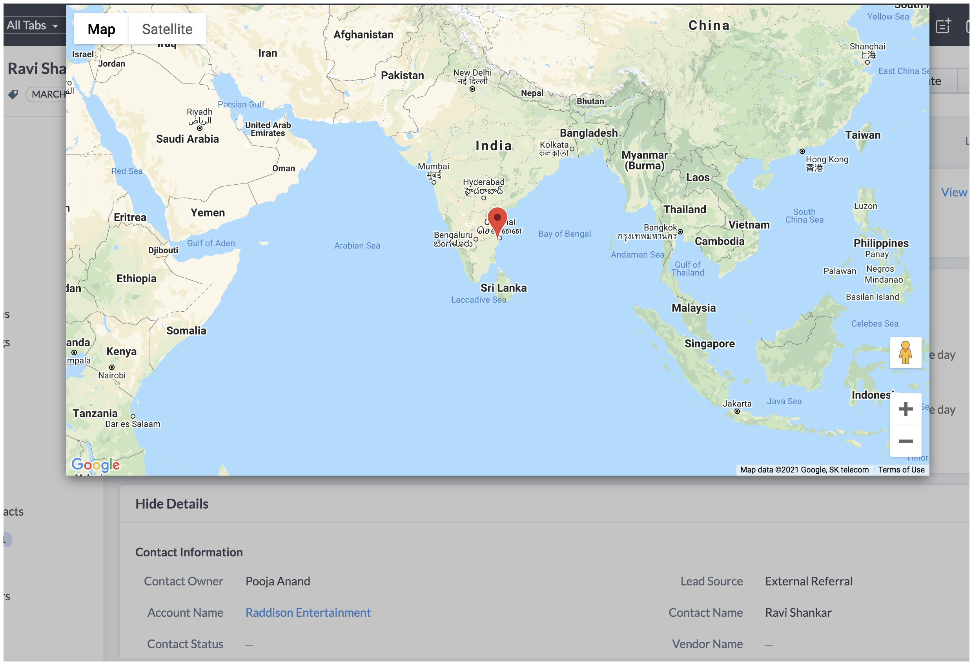Open the All Tabs dropdown

pos(32,25)
